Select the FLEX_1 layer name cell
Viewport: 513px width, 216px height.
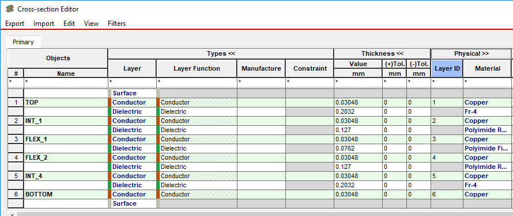click(66, 139)
